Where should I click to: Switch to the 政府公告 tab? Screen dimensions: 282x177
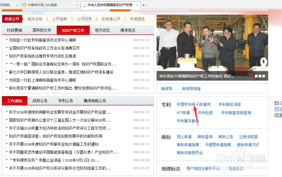click(x=39, y=100)
